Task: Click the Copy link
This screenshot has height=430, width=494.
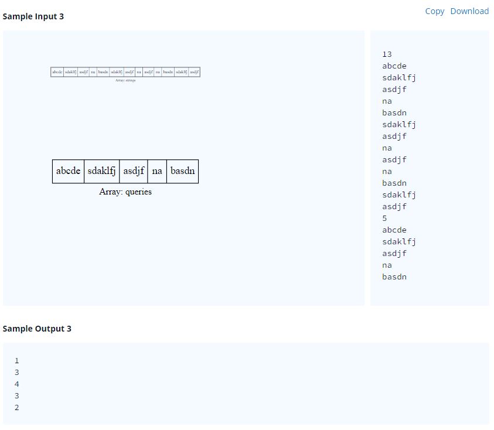Action: (x=434, y=11)
